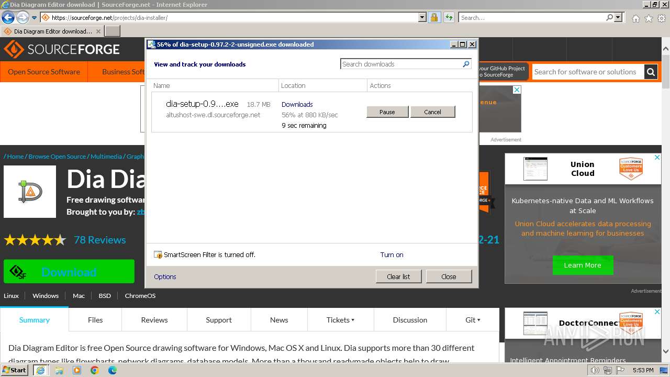Click the Close button in the download dialog

coord(449,276)
